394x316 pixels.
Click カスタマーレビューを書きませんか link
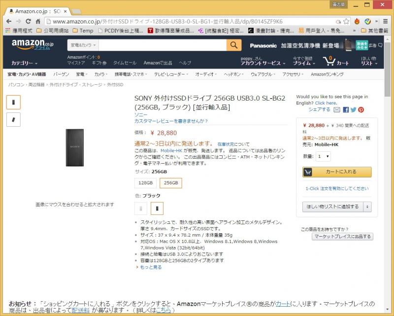171,121
